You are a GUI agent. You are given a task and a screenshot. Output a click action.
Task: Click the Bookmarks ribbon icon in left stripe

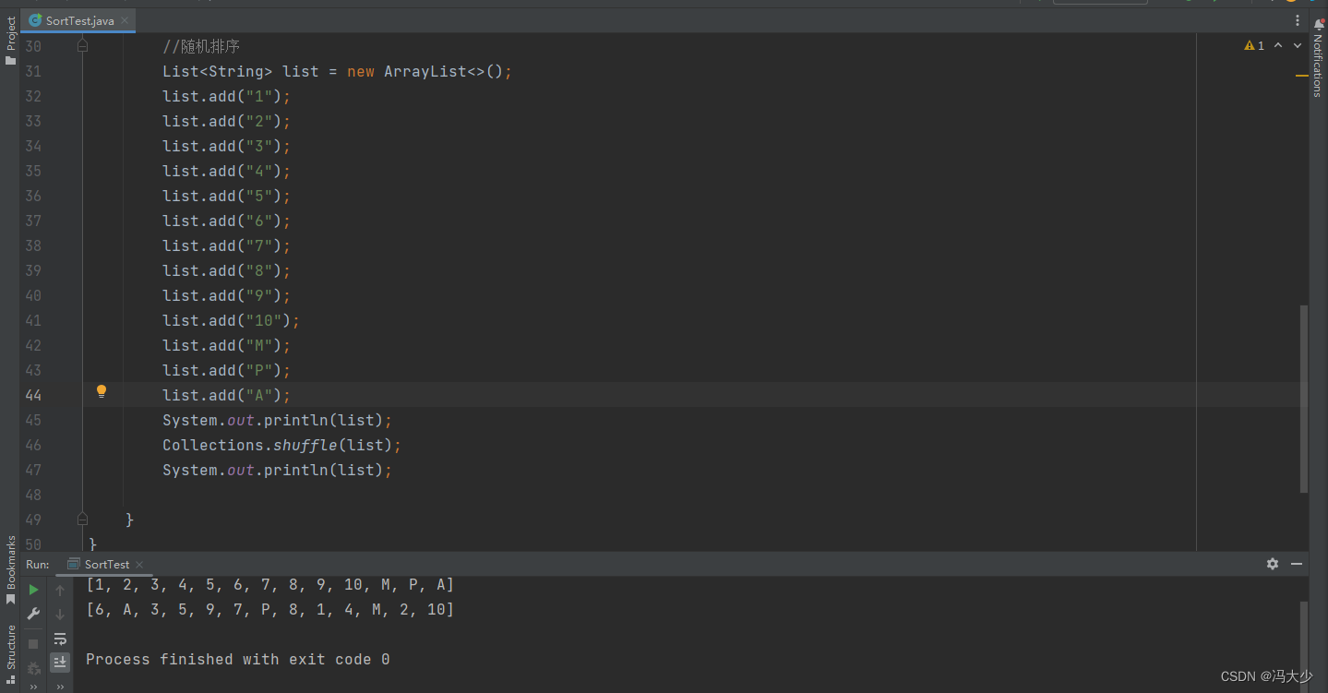click(x=11, y=599)
